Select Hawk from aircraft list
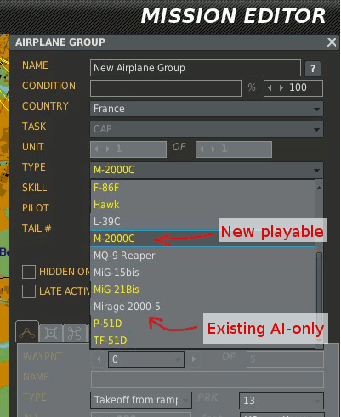This screenshot has height=417, width=341. 202,205
